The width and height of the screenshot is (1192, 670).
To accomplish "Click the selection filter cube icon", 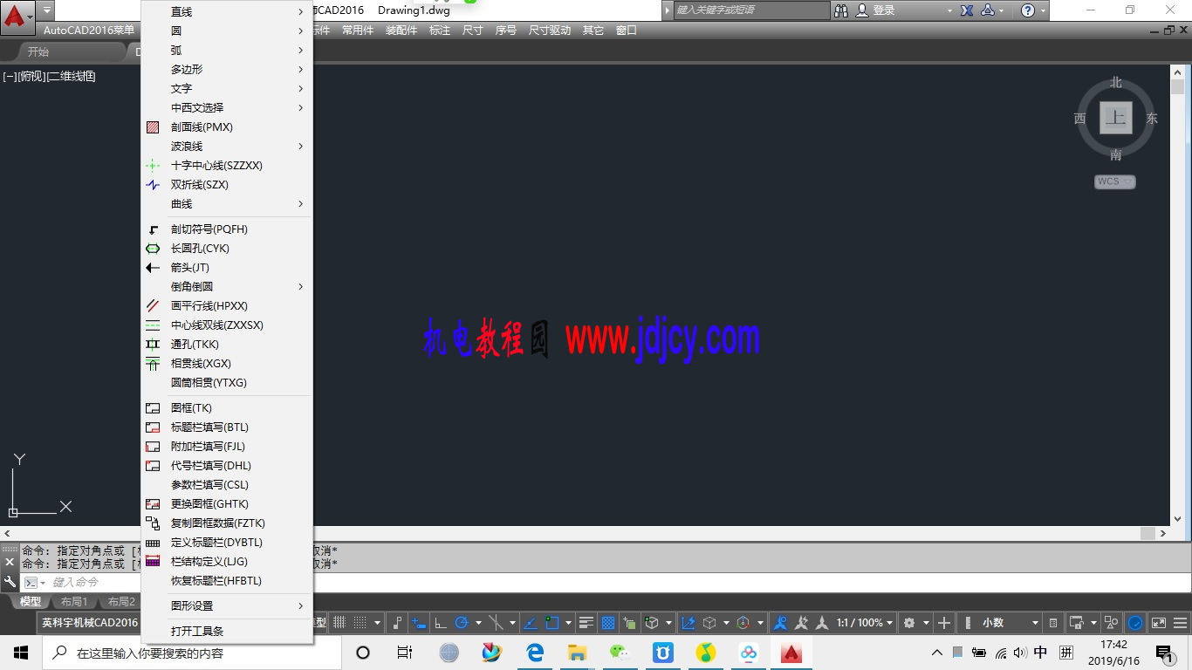I will click(709, 622).
